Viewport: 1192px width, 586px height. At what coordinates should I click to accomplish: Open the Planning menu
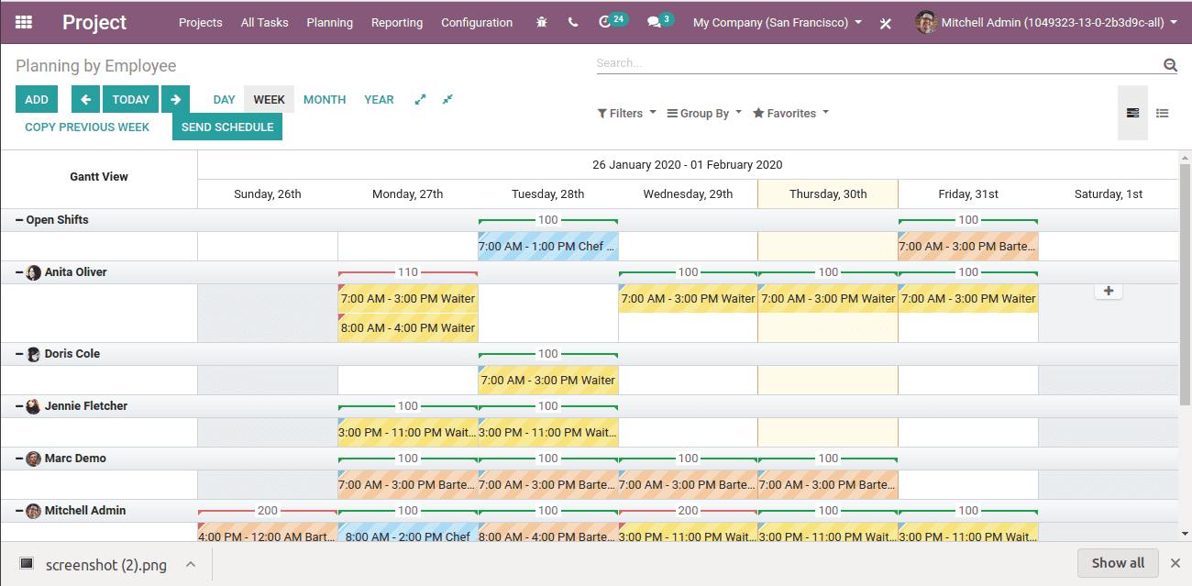(x=329, y=22)
